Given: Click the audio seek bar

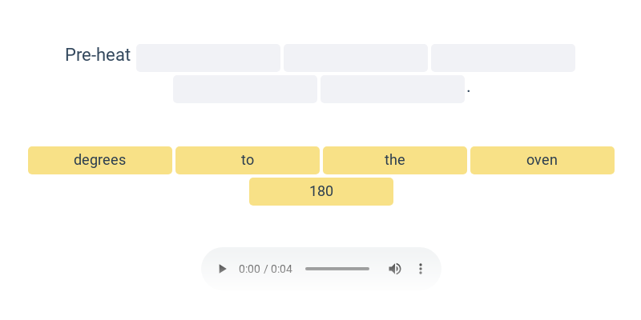Looking at the screenshot, I should [x=337, y=269].
